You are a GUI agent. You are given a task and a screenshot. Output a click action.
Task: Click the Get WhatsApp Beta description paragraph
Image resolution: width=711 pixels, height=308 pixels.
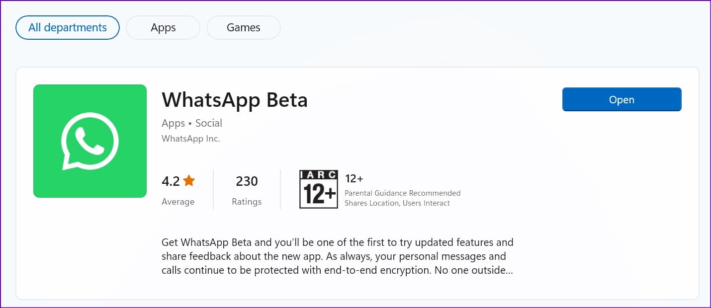(x=338, y=257)
